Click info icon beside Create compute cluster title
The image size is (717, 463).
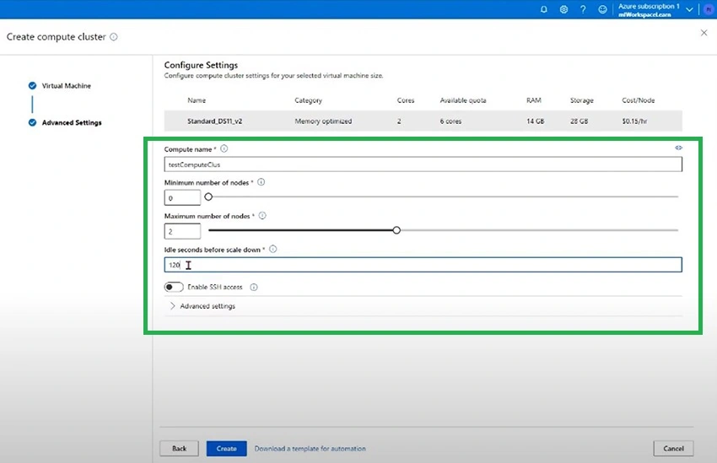tap(114, 37)
